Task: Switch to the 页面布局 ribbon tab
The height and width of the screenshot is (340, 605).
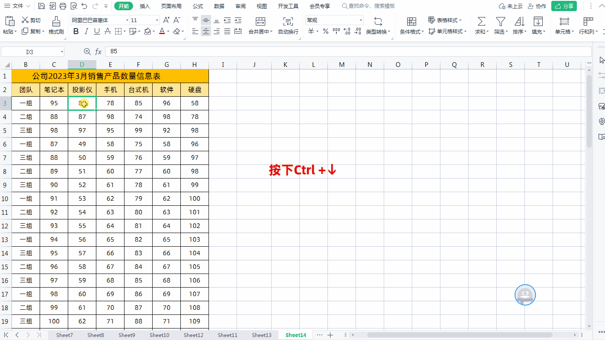Action: (x=171, y=6)
